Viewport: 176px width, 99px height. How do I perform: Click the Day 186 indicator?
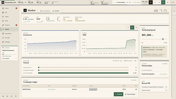145,2
